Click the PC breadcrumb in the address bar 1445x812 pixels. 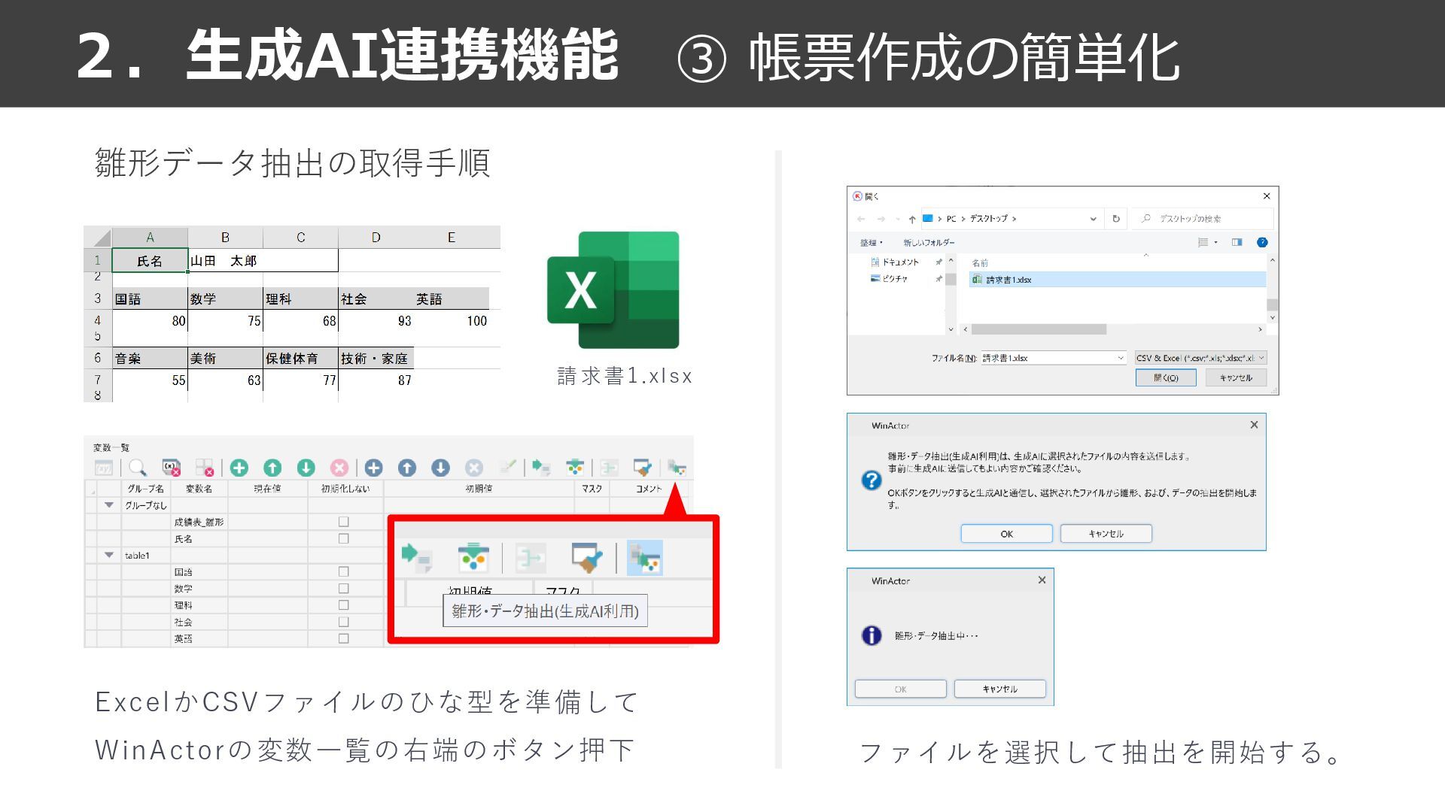[x=951, y=219]
